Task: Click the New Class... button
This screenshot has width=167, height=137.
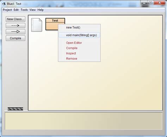Action: 16,19
